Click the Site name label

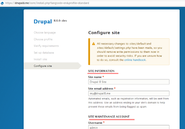[x=95, y=77]
